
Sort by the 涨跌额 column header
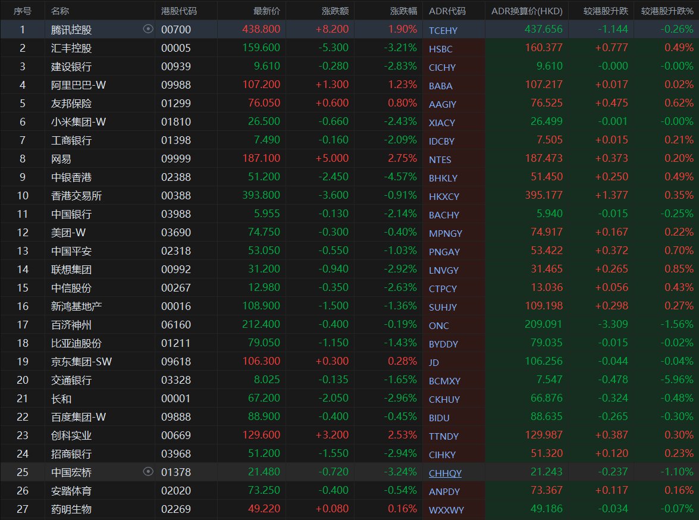(x=336, y=11)
